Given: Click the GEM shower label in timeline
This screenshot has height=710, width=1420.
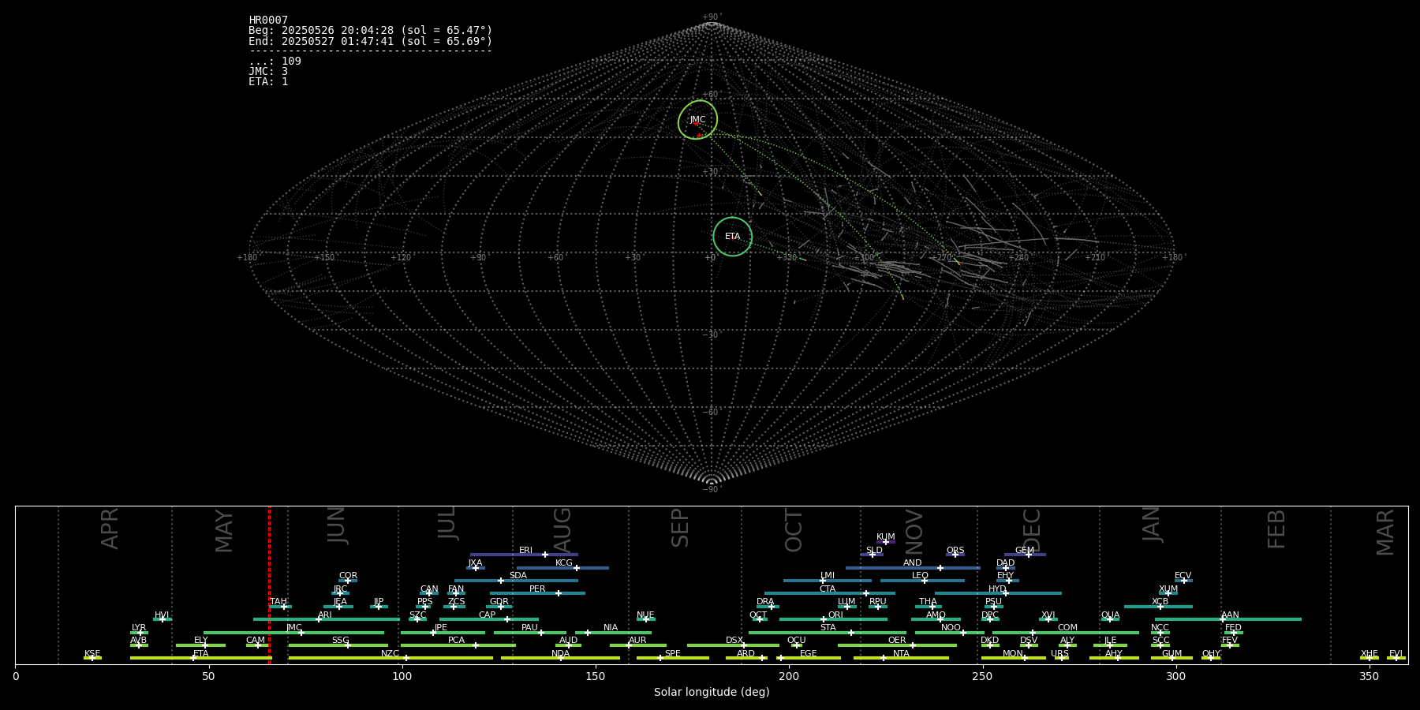Looking at the screenshot, I should [1025, 550].
